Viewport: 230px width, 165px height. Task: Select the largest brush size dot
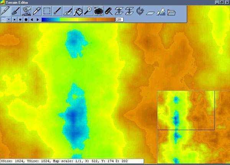(x=26, y=19)
